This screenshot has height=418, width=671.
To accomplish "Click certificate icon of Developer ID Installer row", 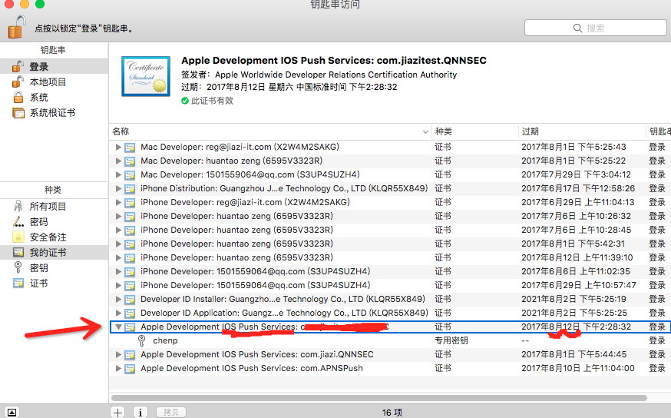I will pyautogui.click(x=130, y=300).
